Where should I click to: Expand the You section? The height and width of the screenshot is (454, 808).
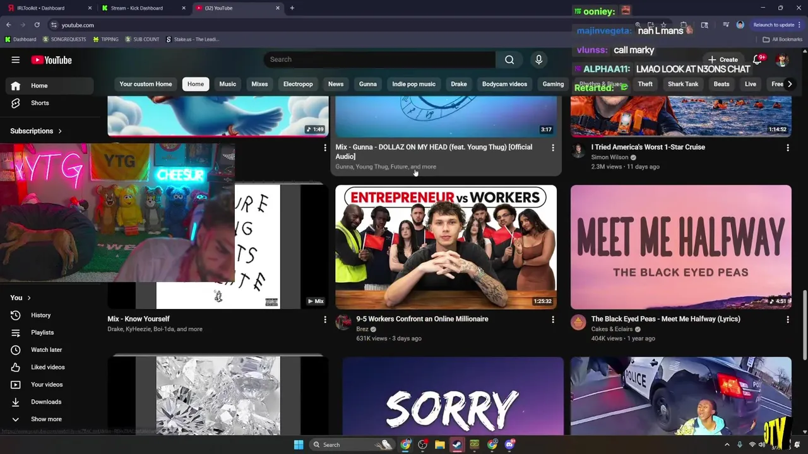pos(20,298)
